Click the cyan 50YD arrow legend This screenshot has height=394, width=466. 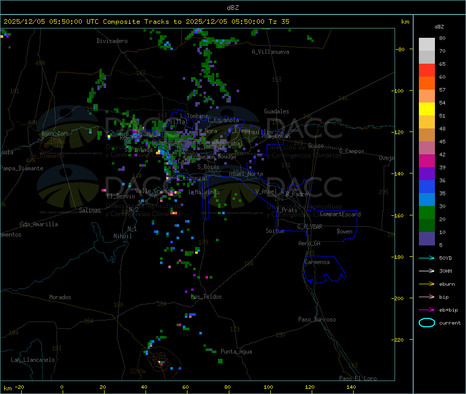[427, 258]
